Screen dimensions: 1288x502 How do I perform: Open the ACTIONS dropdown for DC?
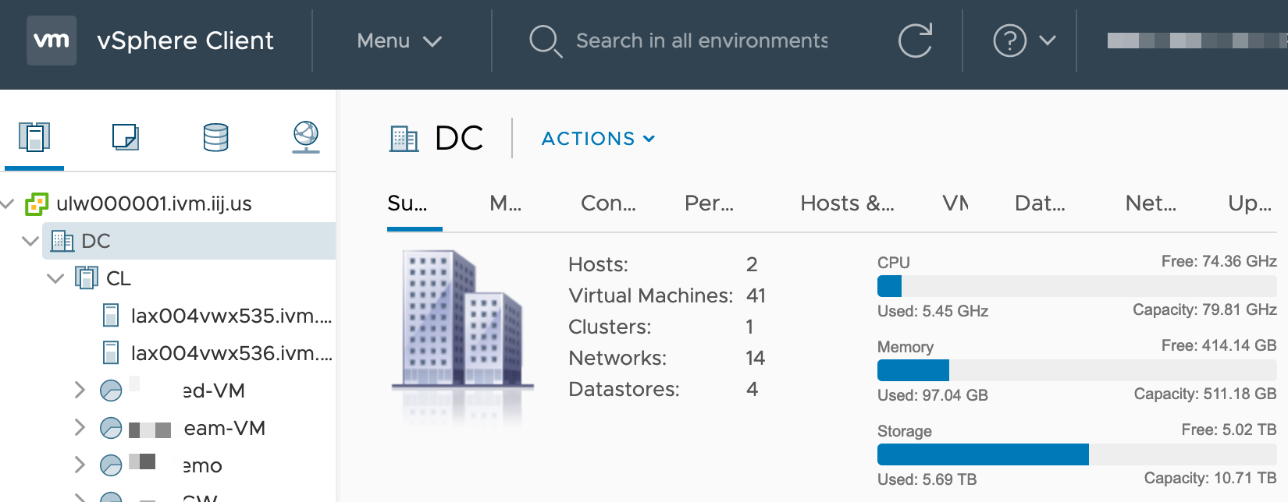[x=599, y=139]
